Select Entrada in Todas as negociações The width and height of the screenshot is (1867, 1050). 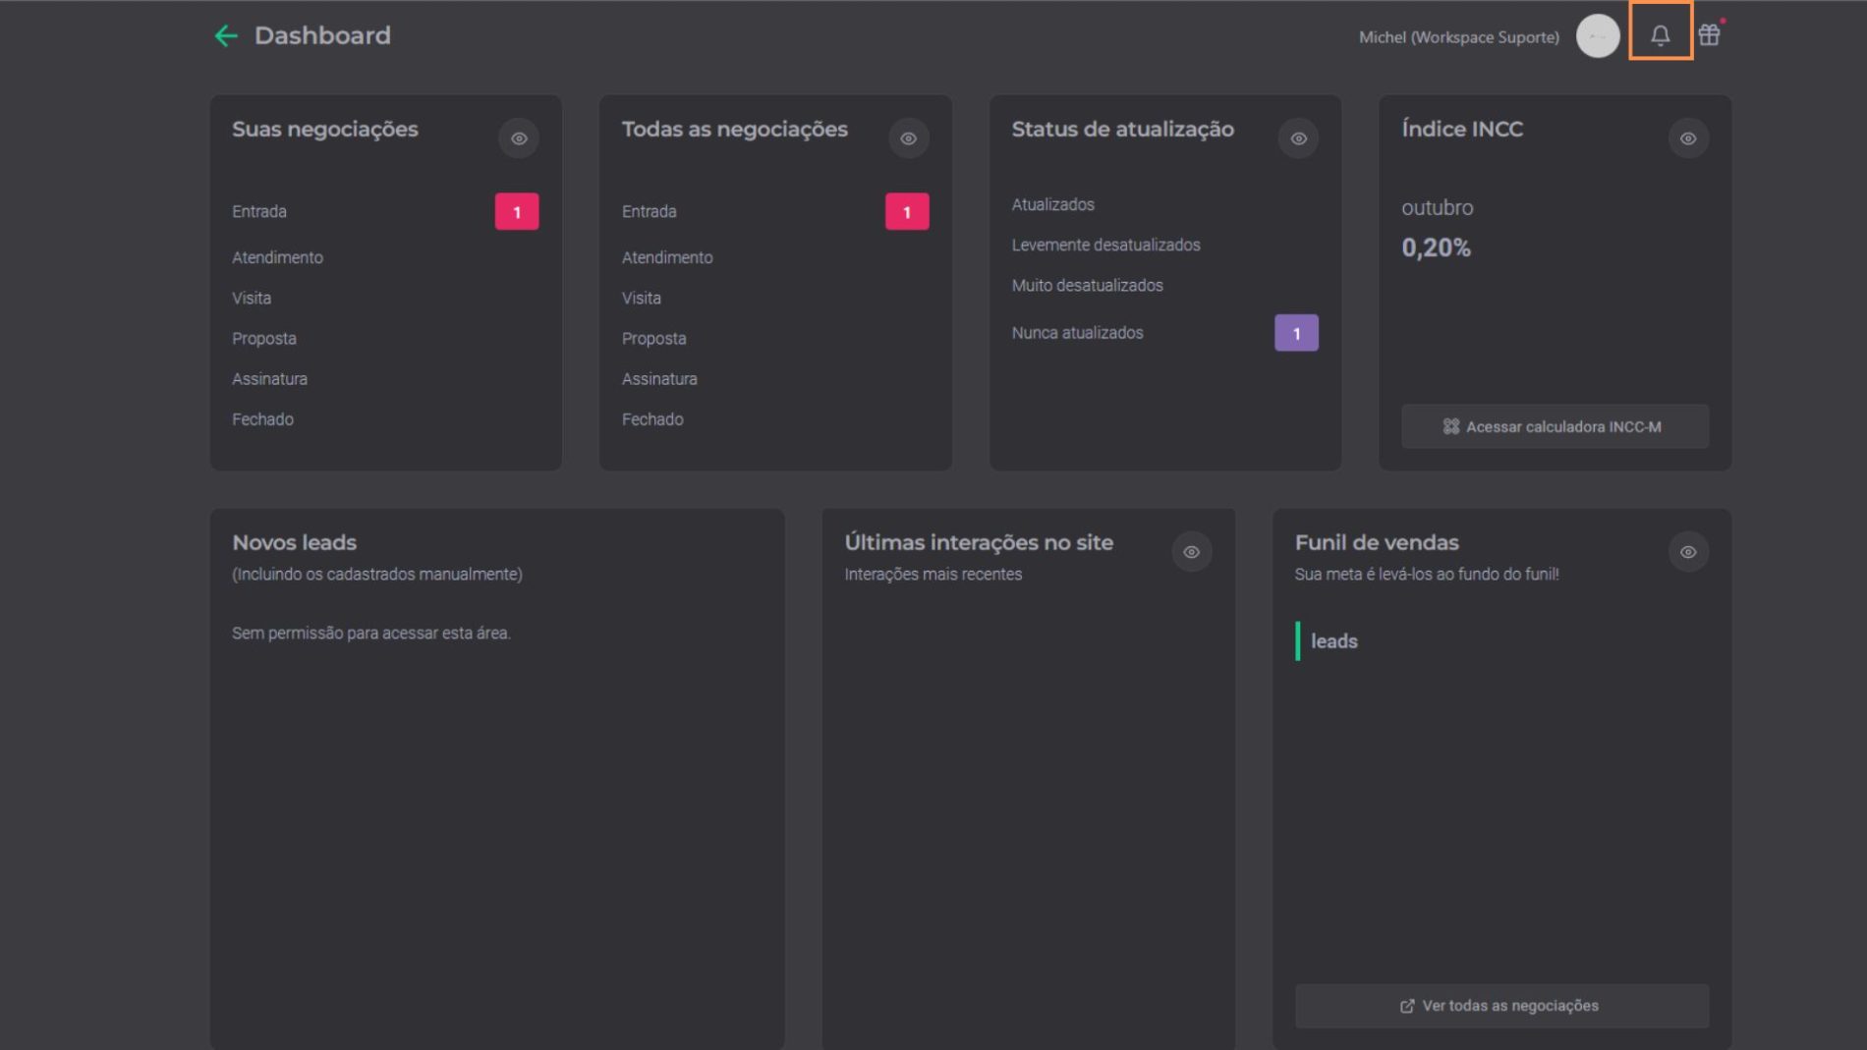tap(650, 211)
